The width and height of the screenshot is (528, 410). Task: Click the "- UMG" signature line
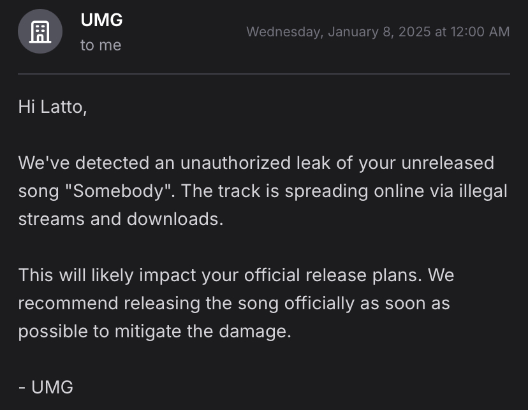(x=46, y=386)
